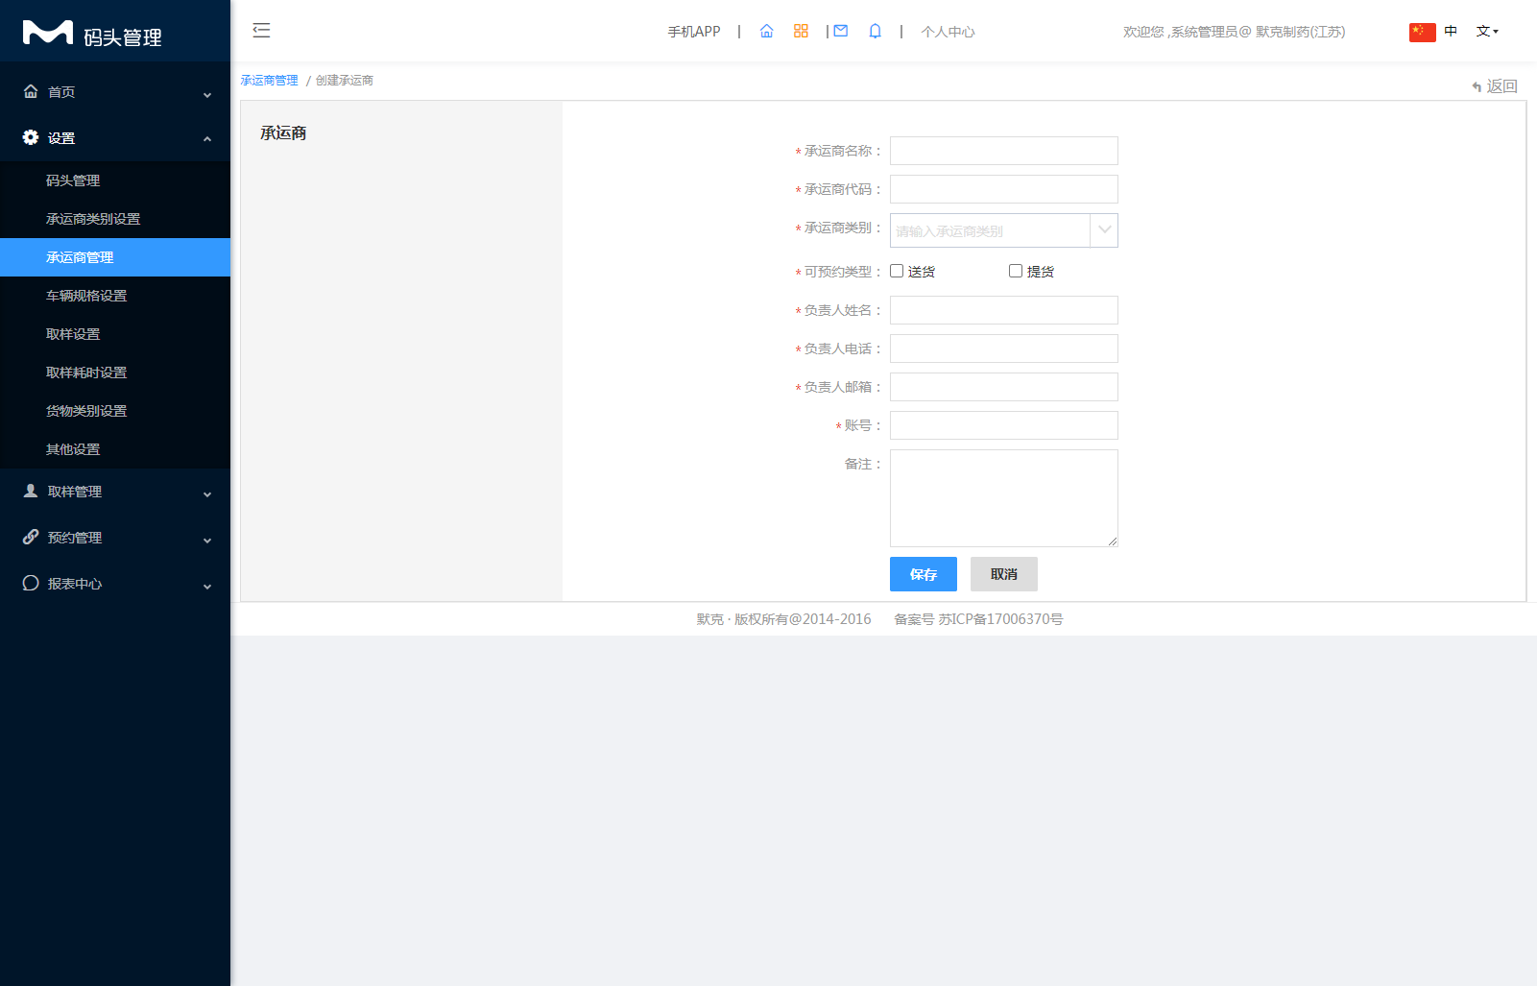Click the 码头管理 logo
The height and width of the screenshot is (986, 1537).
[92, 34]
